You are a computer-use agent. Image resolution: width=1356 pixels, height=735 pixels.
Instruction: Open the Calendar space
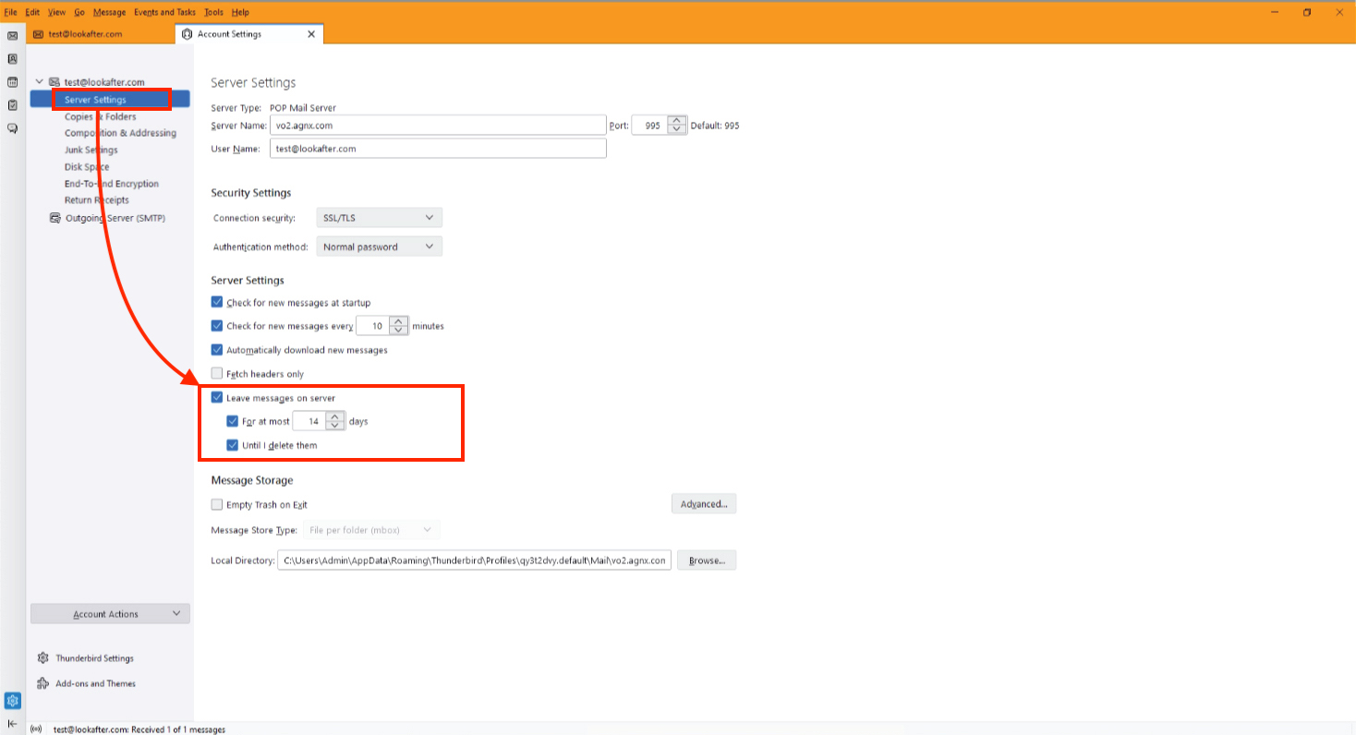pos(13,82)
